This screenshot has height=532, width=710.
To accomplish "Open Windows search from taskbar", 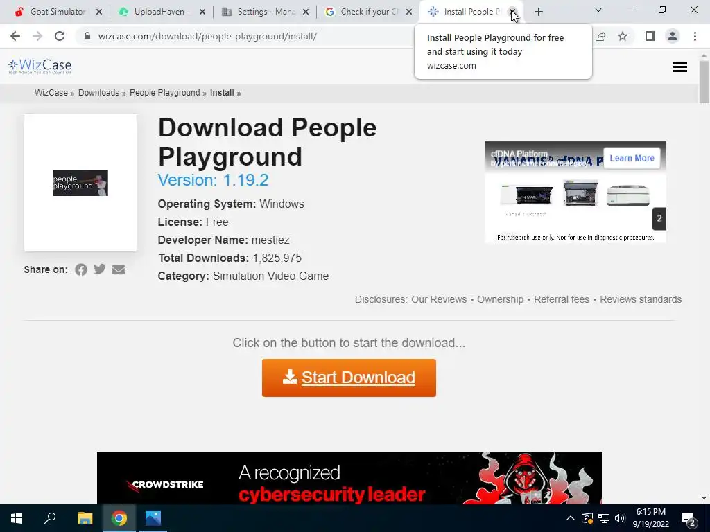I will (50, 518).
